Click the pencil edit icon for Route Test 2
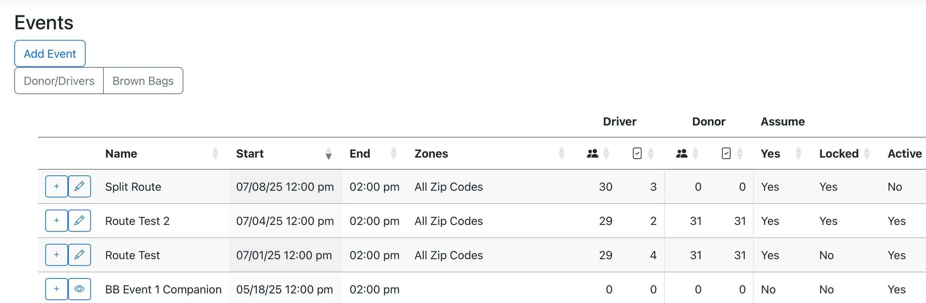This screenshot has height=303, width=926. (x=79, y=221)
